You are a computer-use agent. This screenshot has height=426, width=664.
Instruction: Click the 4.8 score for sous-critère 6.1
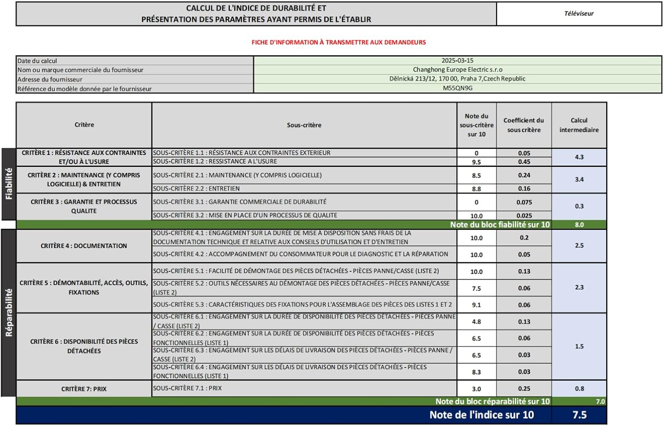(476, 322)
